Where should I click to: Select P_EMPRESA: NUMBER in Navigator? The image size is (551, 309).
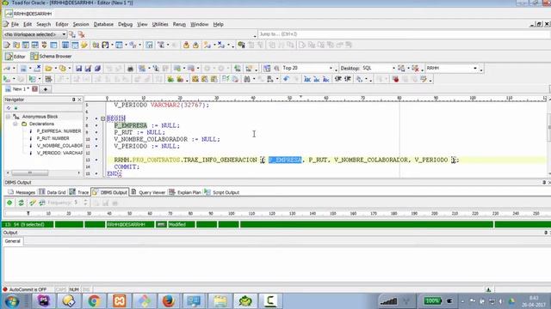tap(59, 131)
